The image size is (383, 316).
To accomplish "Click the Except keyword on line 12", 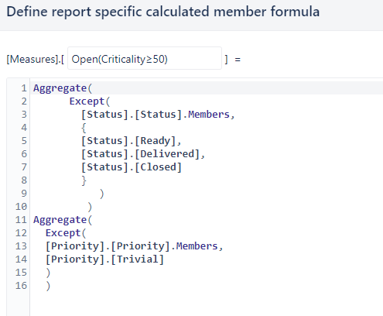I will pyautogui.click(x=63, y=233).
